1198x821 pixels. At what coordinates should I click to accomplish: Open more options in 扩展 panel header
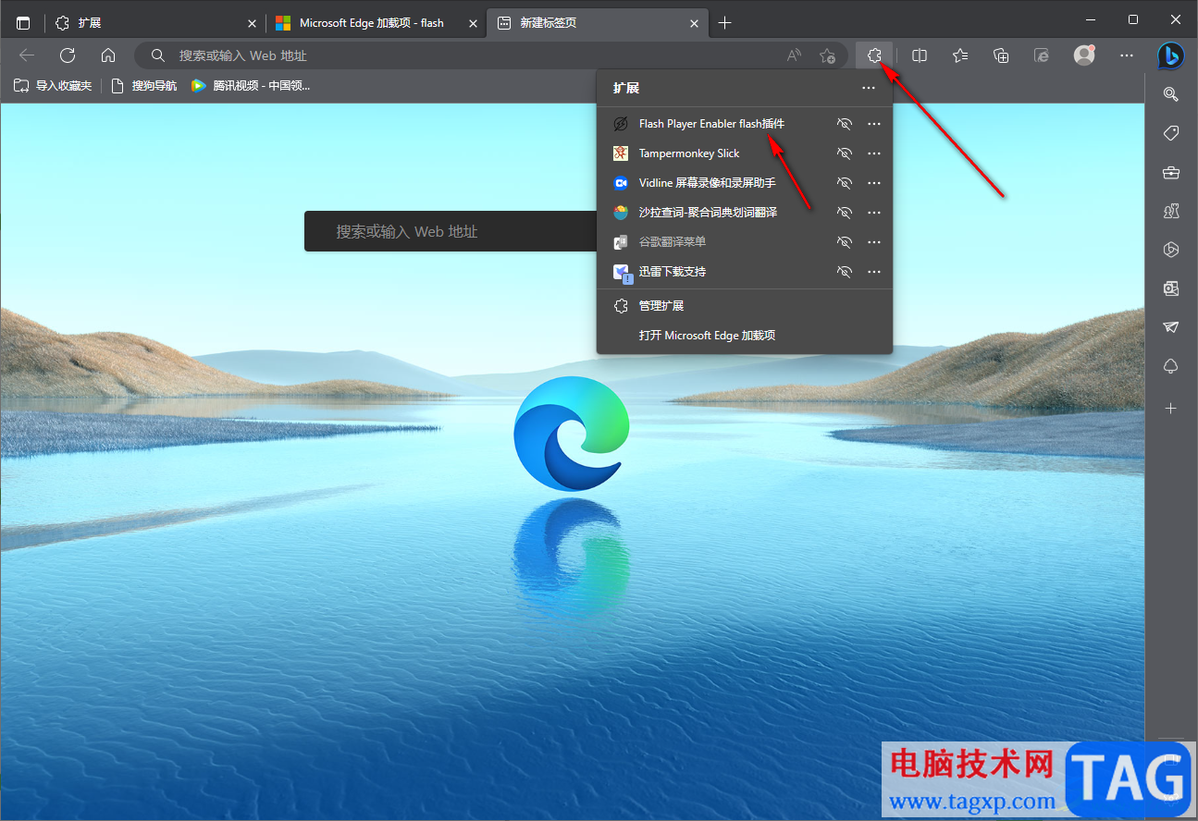pos(868,88)
